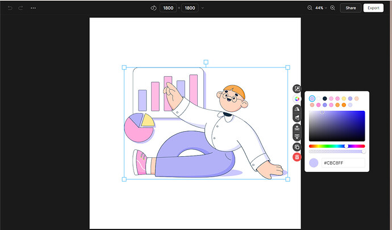The height and width of the screenshot is (230, 392).
Task: Select the peach swatch ending first row
Action: [x=357, y=98]
